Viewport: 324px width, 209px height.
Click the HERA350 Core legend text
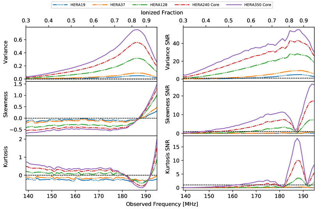(257, 5)
